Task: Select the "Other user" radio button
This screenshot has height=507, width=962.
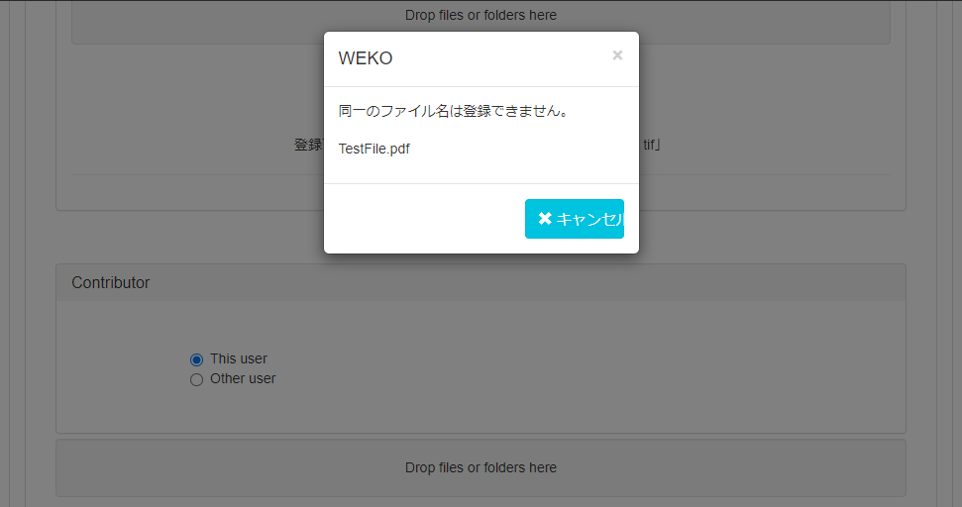Action: click(x=196, y=379)
